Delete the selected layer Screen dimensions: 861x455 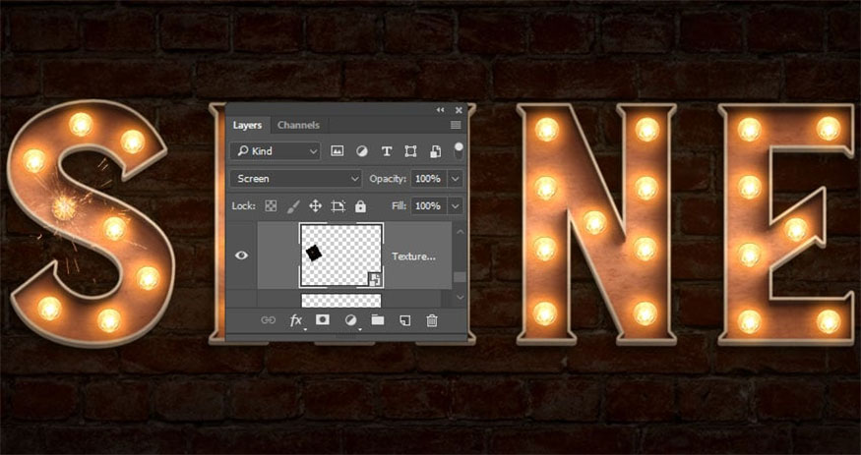pyautogui.click(x=432, y=320)
